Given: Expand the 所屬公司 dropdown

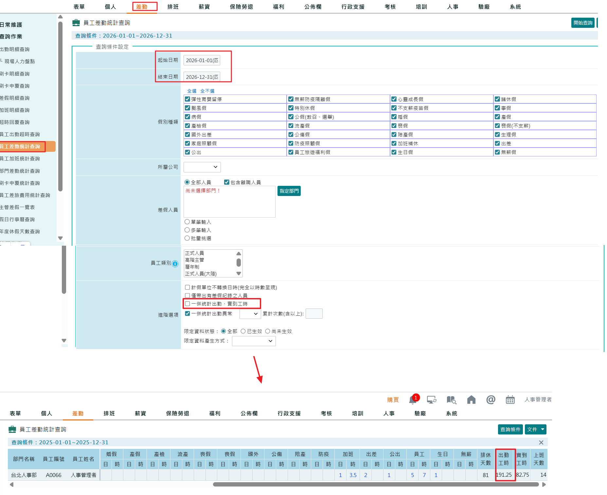Looking at the screenshot, I should coord(202,167).
